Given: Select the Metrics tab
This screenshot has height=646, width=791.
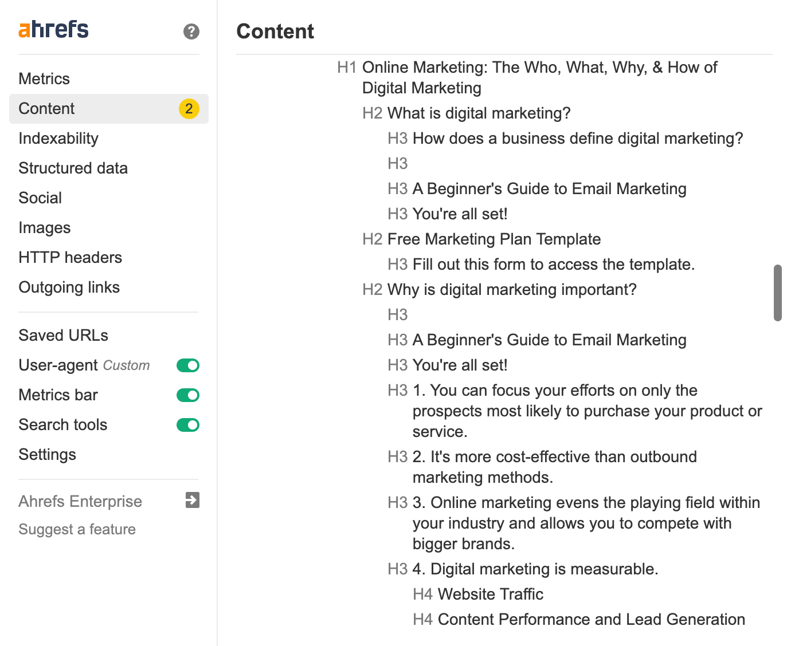Looking at the screenshot, I should (x=44, y=78).
